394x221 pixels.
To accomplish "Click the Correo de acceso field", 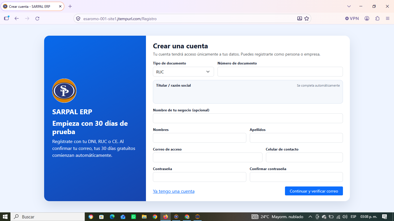I will 208,157.
